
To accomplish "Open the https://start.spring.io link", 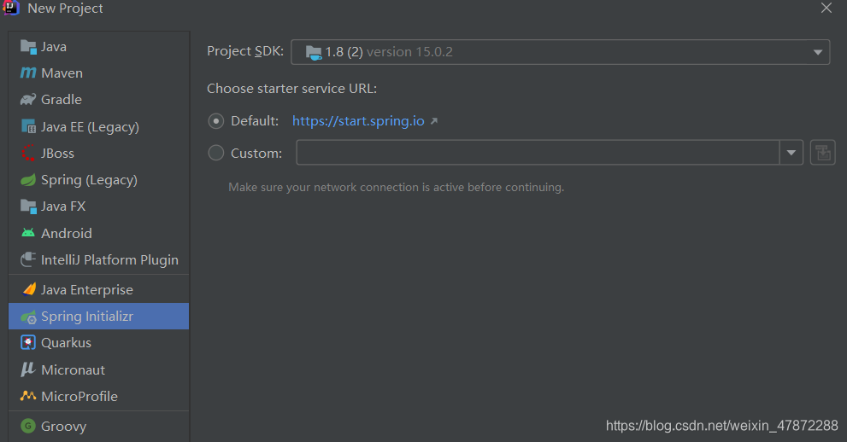I will point(358,121).
